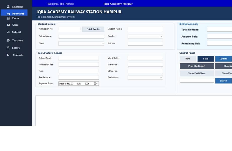Open Subject section label

pos(17,32)
